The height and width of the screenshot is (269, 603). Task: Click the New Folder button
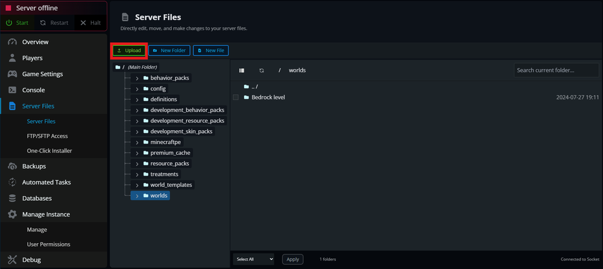[169, 51]
